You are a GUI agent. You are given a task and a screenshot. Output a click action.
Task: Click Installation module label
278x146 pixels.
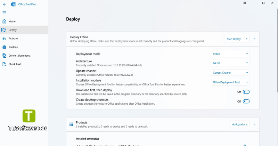pyautogui.click(x=89, y=80)
